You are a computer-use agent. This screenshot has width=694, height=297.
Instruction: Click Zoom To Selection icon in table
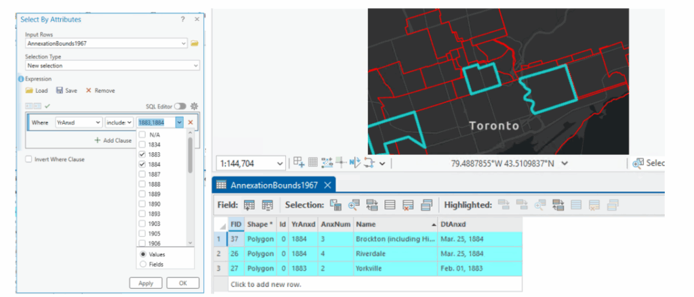354,205
